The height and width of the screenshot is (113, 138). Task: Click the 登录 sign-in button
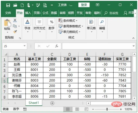point(84,5)
